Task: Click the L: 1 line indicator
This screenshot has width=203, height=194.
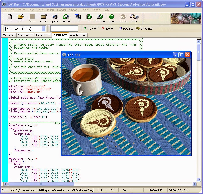Action: tap(100, 190)
